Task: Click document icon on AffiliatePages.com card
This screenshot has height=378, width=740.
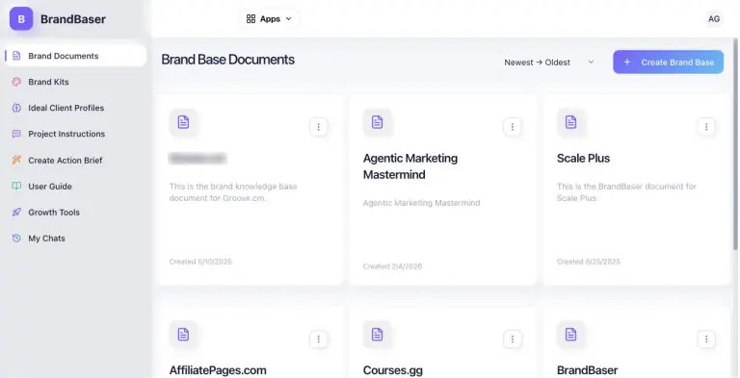Action: 184,335
